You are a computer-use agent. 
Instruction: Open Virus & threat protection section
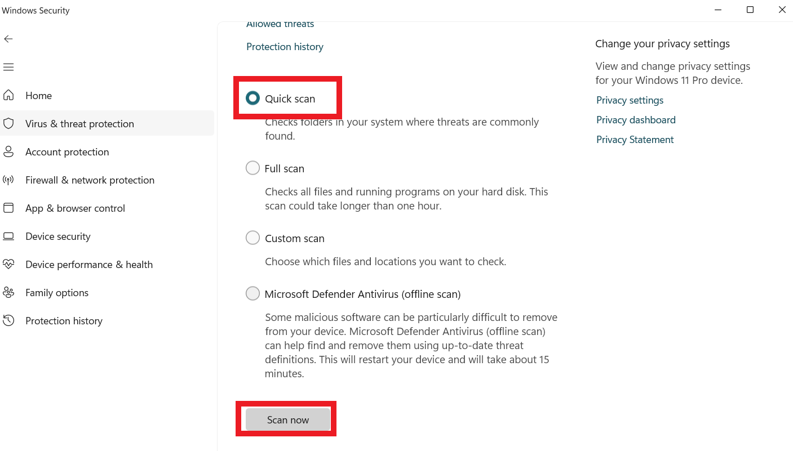click(x=107, y=123)
